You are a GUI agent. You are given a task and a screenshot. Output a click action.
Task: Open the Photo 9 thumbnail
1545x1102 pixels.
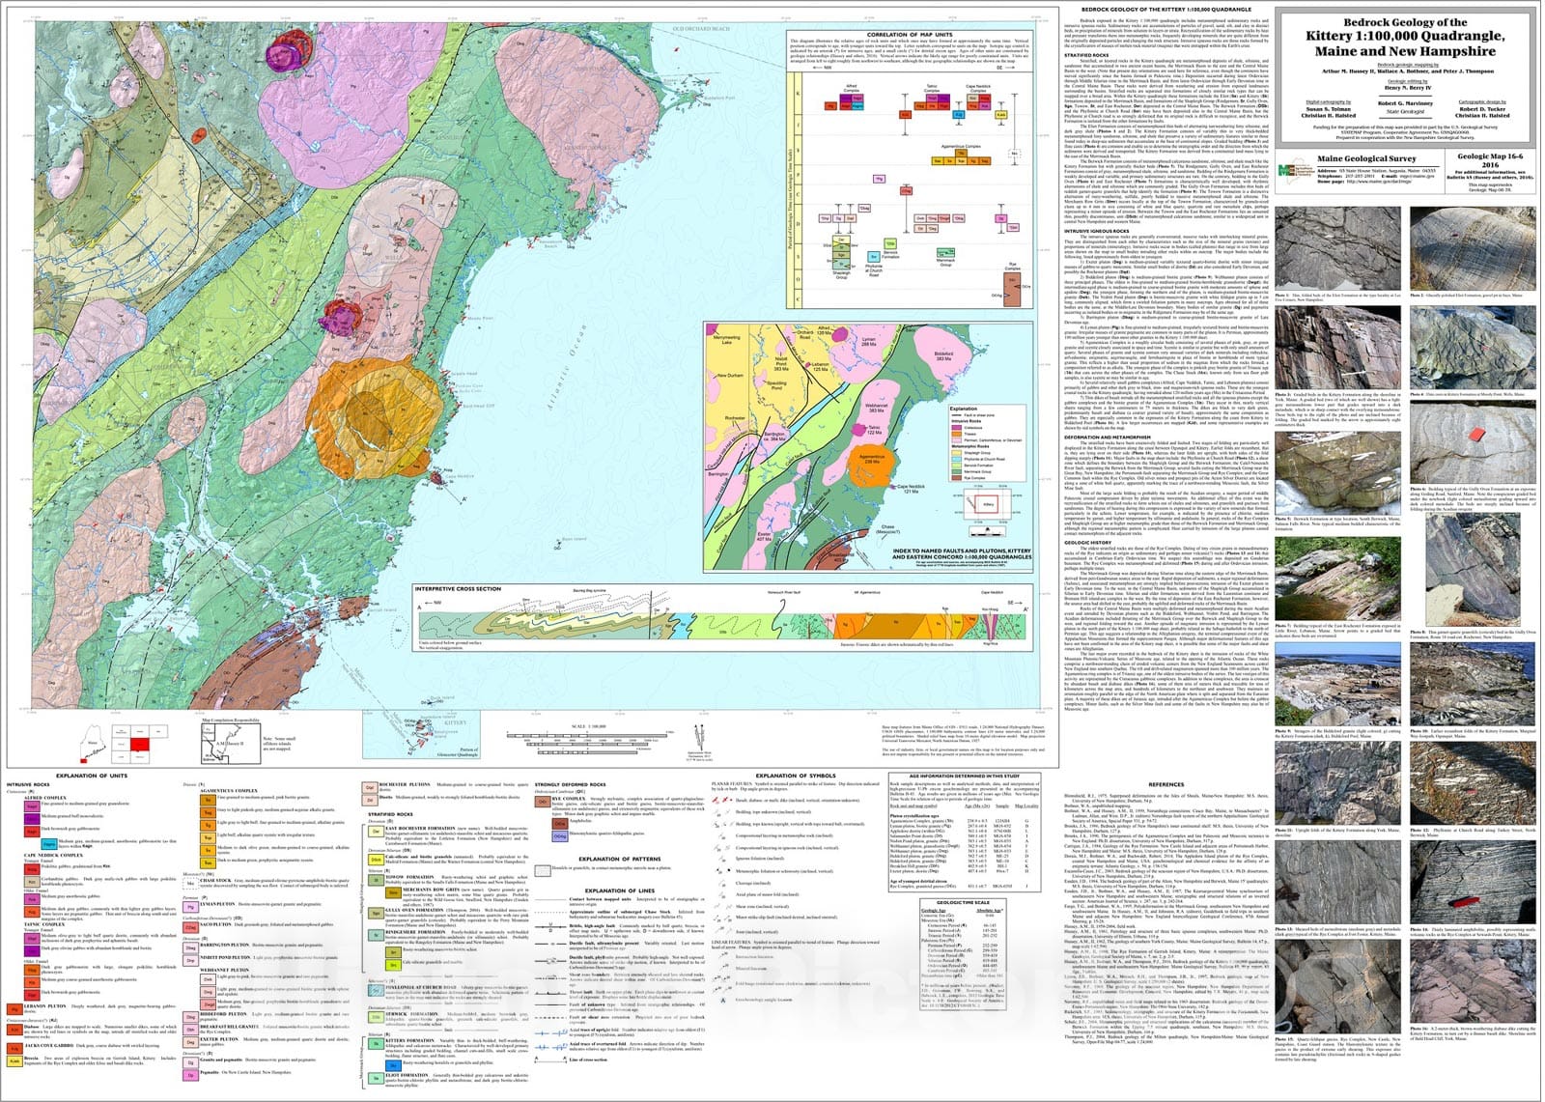click(x=1337, y=685)
